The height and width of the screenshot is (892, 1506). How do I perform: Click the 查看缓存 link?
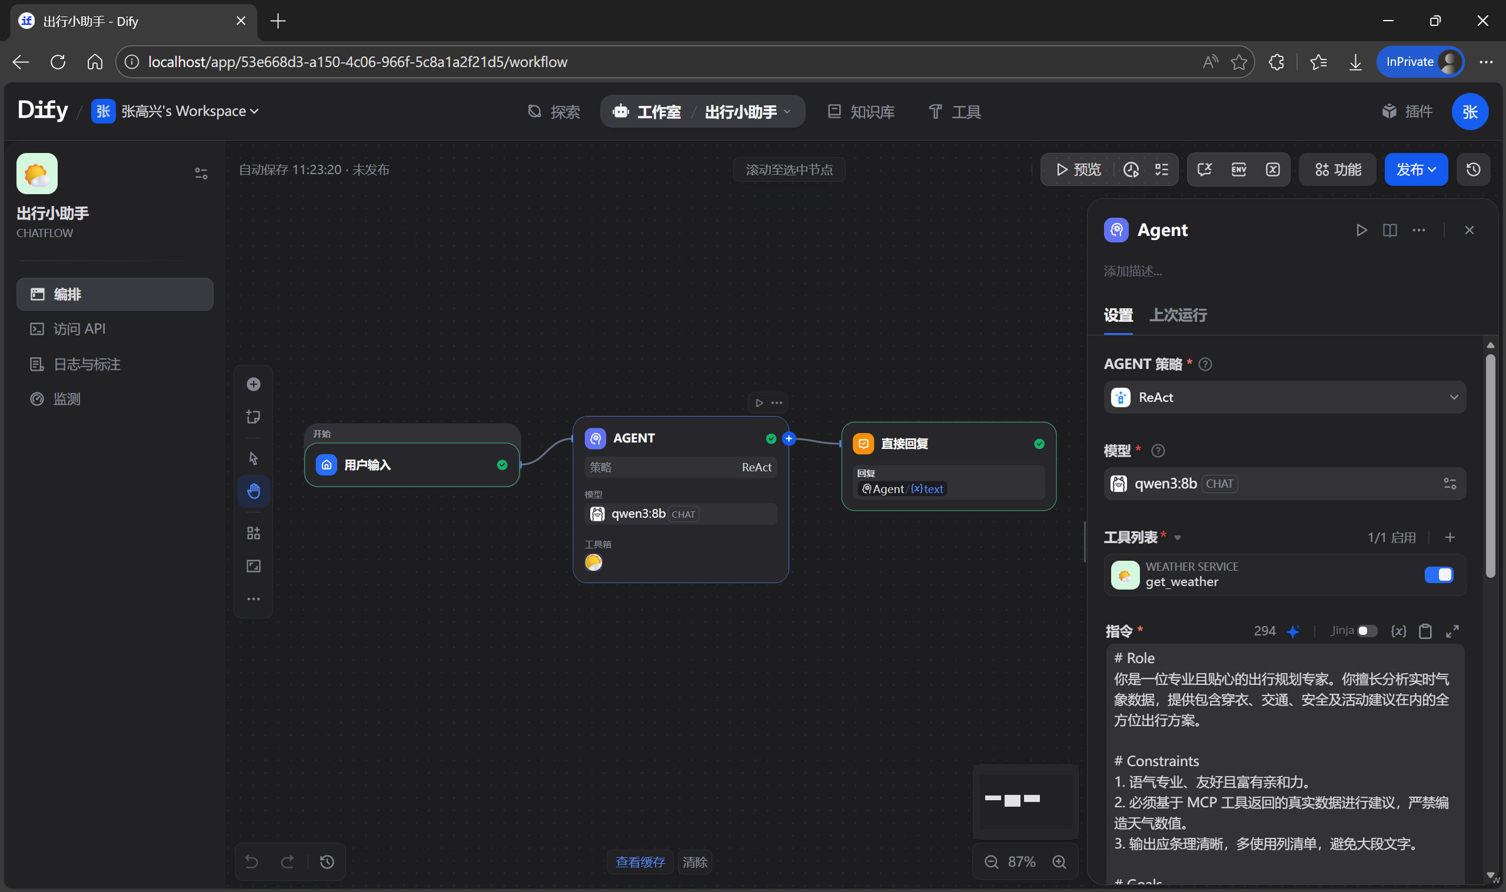640,861
